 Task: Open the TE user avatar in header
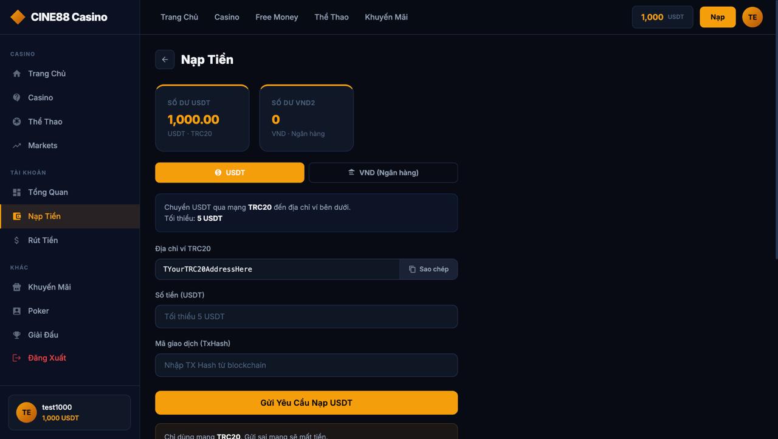pyautogui.click(x=752, y=17)
